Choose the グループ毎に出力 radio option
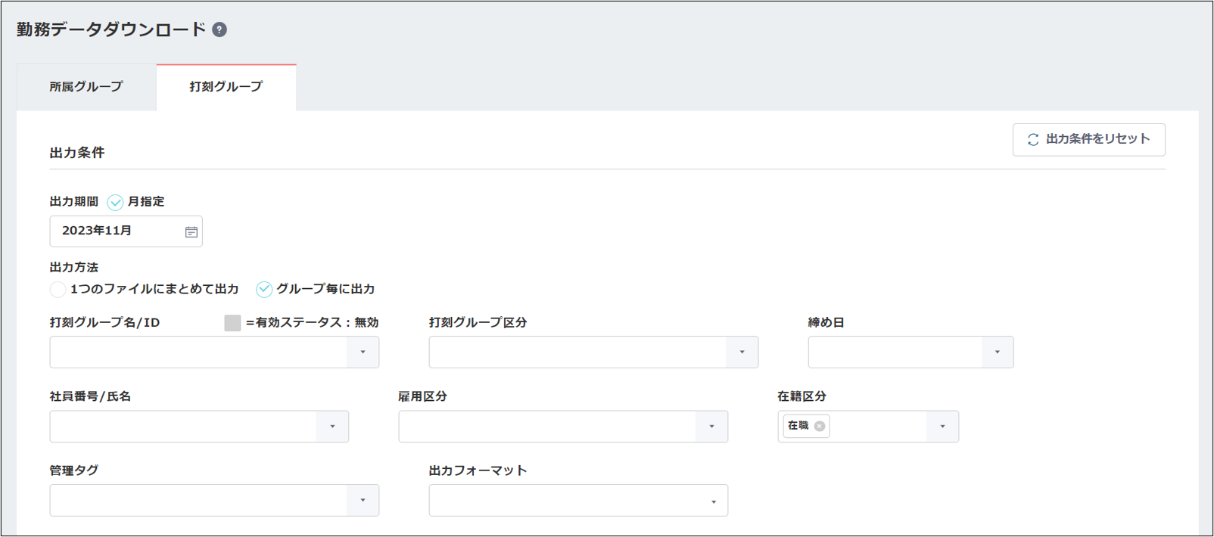 tap(264, 290)
